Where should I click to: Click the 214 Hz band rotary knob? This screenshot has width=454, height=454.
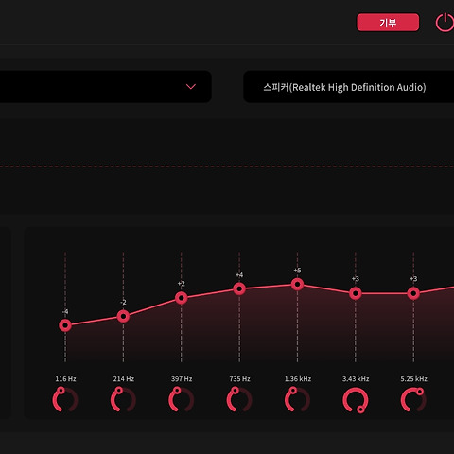pyautogui.click(x=123, y=400)
